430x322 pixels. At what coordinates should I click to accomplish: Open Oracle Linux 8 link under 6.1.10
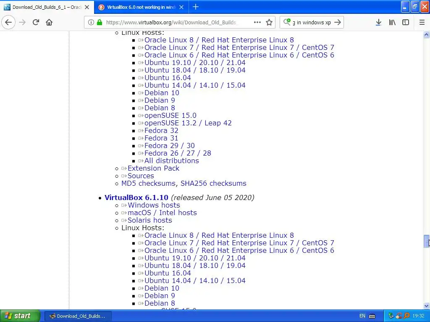pyautogui.click(x=219, y=235)
